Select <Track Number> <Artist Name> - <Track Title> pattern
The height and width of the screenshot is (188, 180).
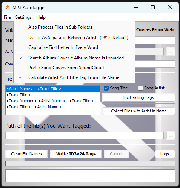52,101
